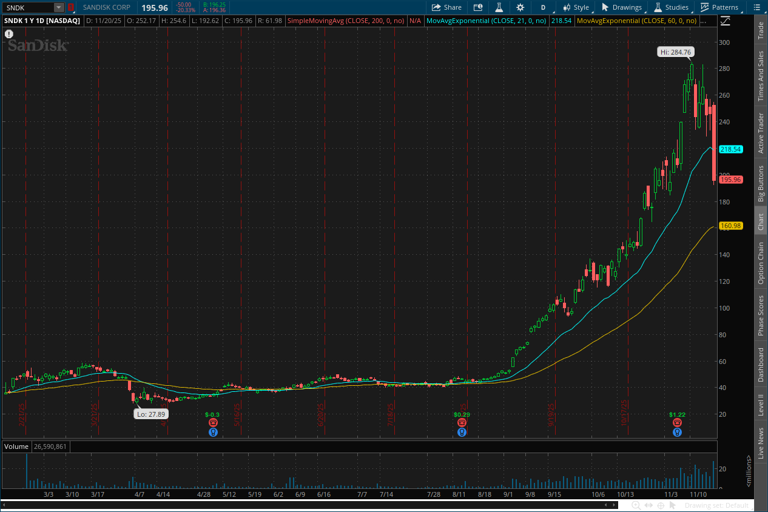768x512 pixels.
Task: Click the red earnings phone icon for $0.29
Action: pyautogui.click(x=462, y=423)
